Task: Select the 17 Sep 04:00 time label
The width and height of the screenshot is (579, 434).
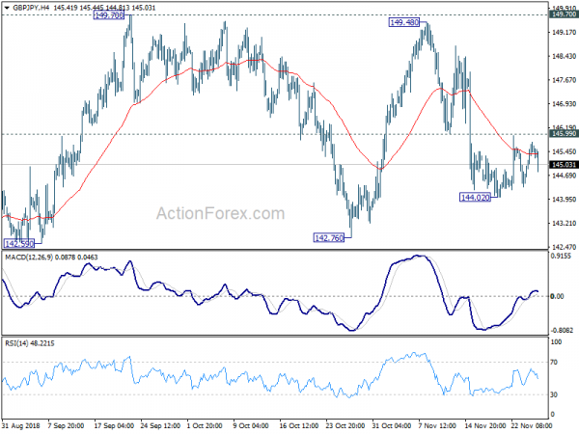Action: coord(114,426)
